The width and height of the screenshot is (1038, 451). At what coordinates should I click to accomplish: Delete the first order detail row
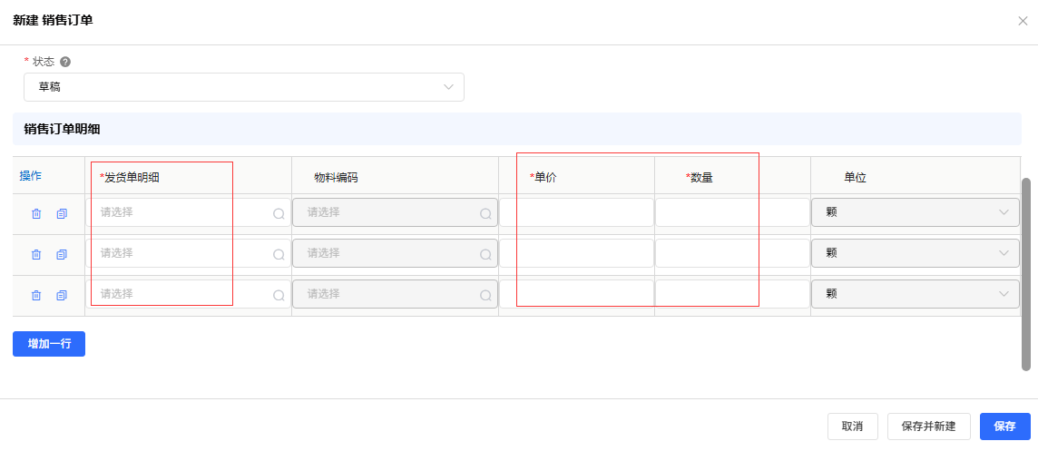coord(36,214)
